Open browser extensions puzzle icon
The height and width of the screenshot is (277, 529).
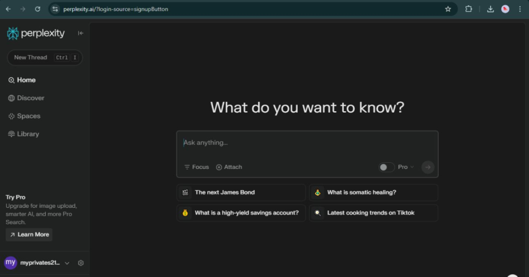tap(469, 9)
